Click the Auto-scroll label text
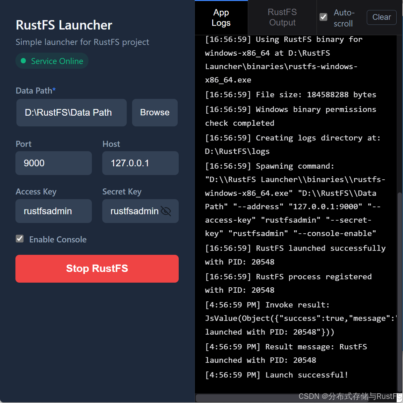This screenshot has width=403, height=403. [344, 18]
